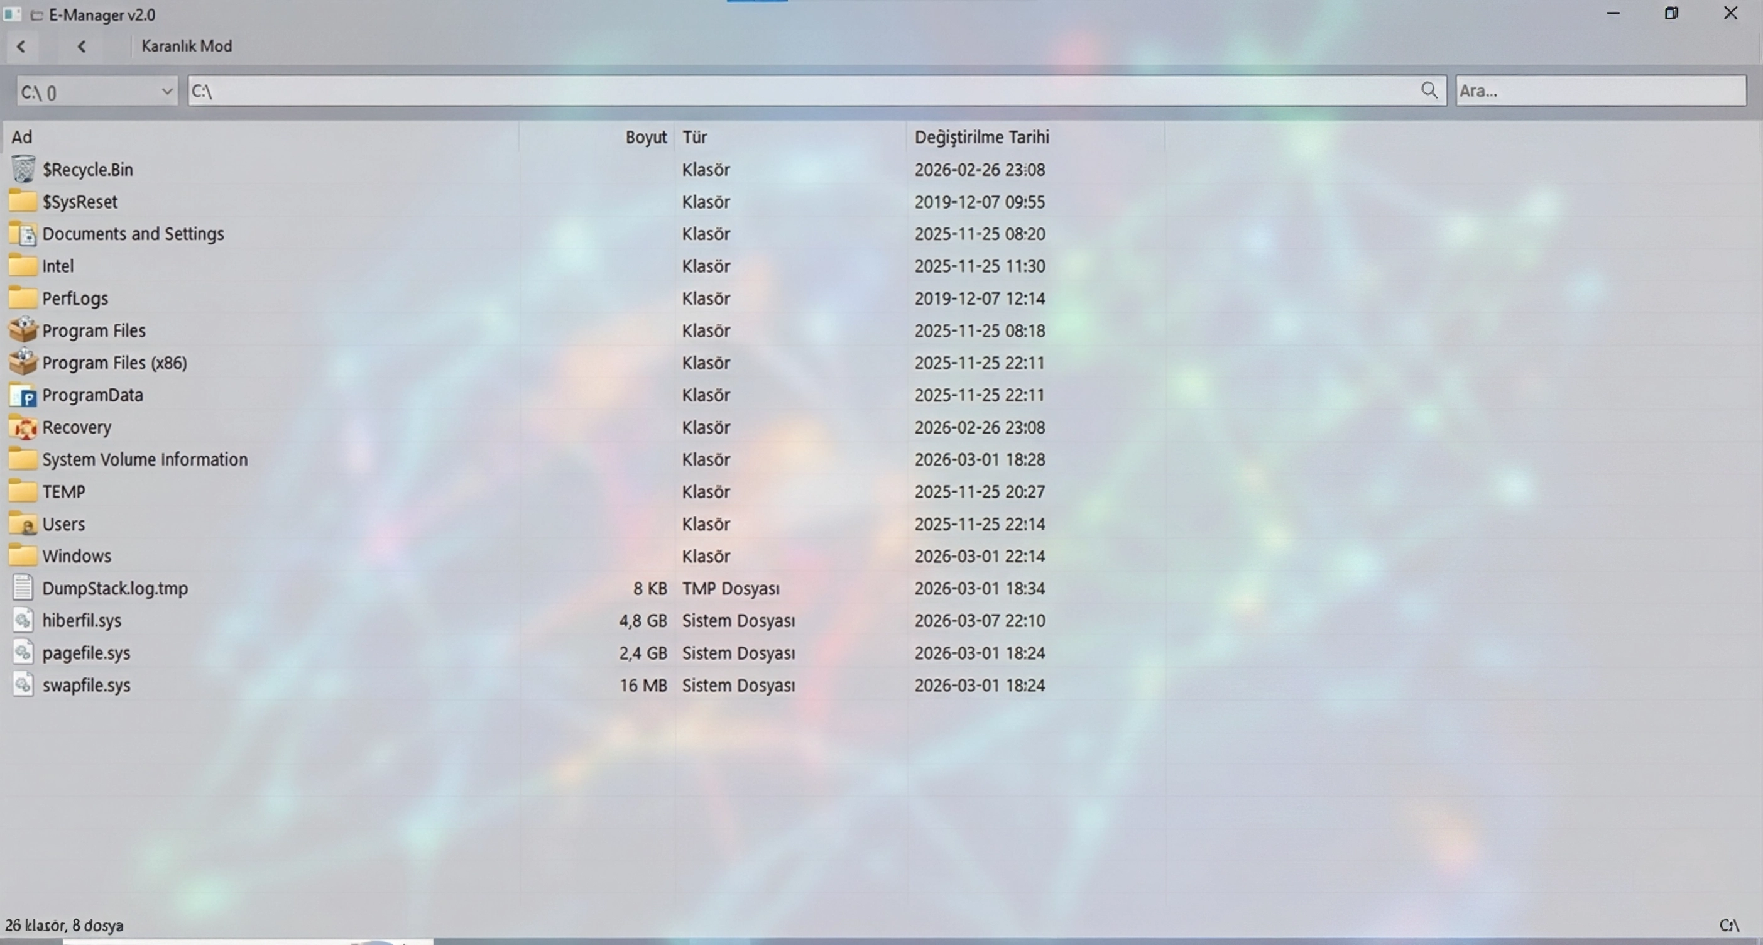1763x945 pixels.
Task: Sort by Boyut column header
Action: point(645,137)
